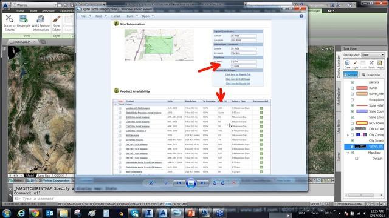Toggle the State HWY layer checkbox
The width and height of the screenshot is (389, 218).
pos(352,105)
